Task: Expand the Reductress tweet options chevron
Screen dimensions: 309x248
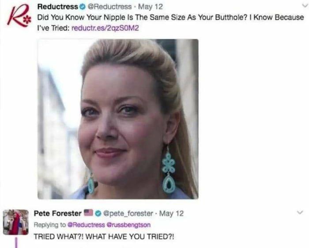Action: (305, 6)
